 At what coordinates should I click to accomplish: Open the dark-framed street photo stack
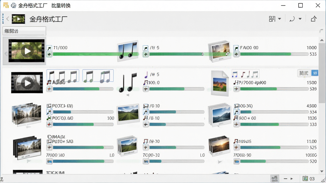tap(27, 147)
